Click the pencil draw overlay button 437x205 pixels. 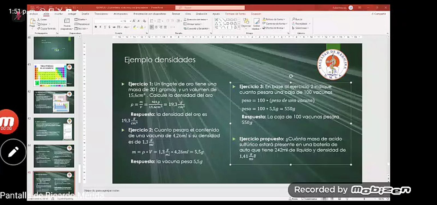(13, 152)
